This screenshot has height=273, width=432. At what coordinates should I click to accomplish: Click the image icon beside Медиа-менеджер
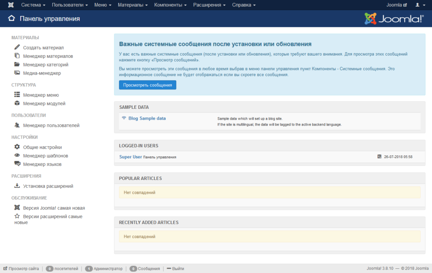click(17, 73)
